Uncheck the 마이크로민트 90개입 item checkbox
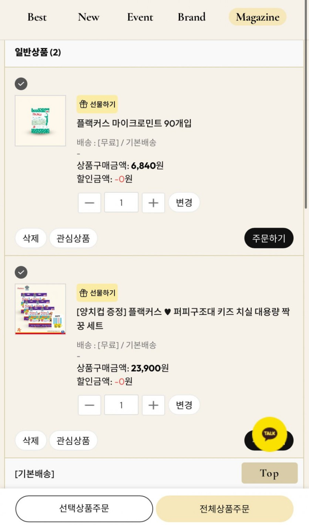Viewport: 309px width, 525px height. pos(21,84)
